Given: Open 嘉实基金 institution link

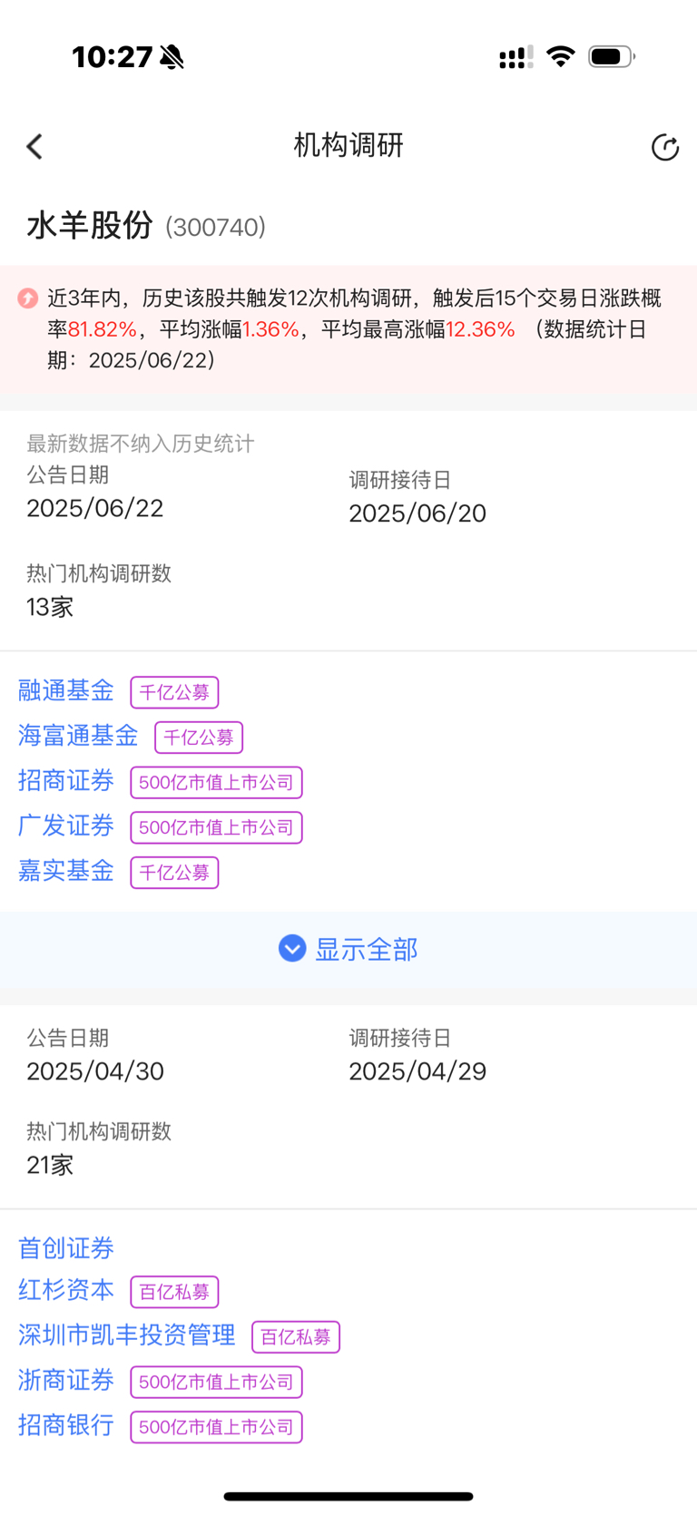Looking at the screenshot, I should pyautogui.click(x=66, y=871).
